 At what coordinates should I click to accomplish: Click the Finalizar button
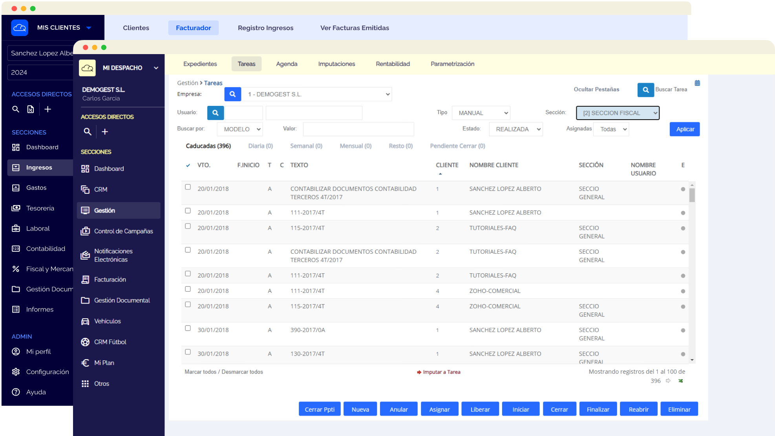point(598,409)
